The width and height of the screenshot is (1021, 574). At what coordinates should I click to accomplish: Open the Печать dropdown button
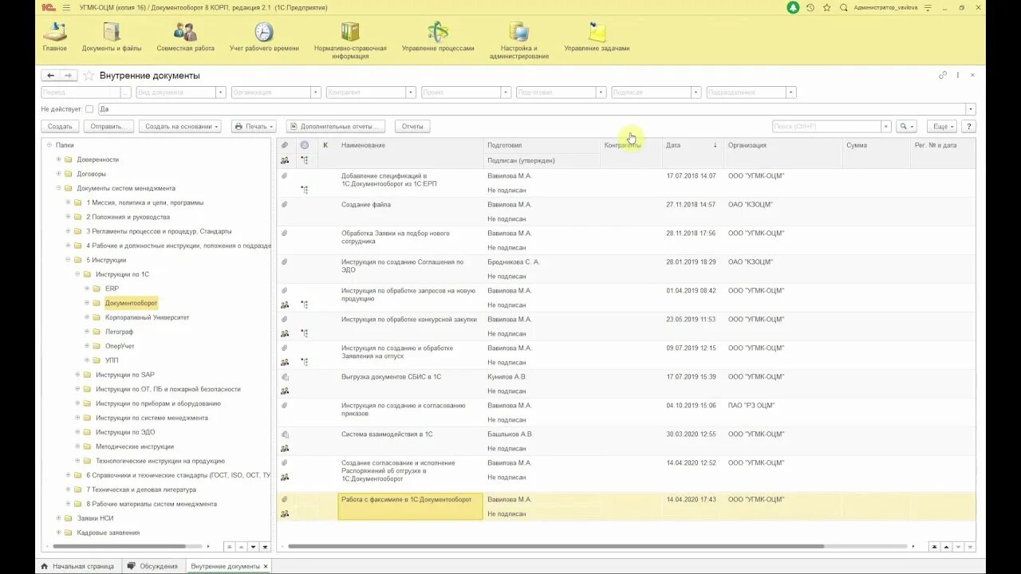click(254, 127)
